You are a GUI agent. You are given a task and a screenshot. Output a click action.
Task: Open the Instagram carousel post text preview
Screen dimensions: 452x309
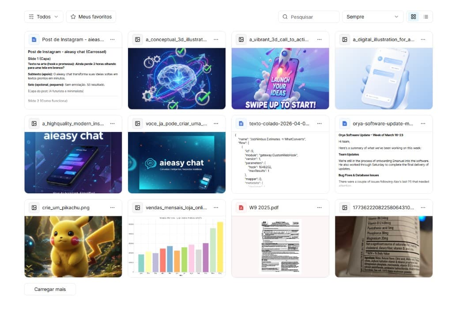(x=73, y=79)
